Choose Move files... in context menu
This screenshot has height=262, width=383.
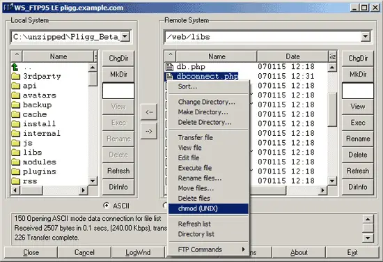tap(208, 188)
